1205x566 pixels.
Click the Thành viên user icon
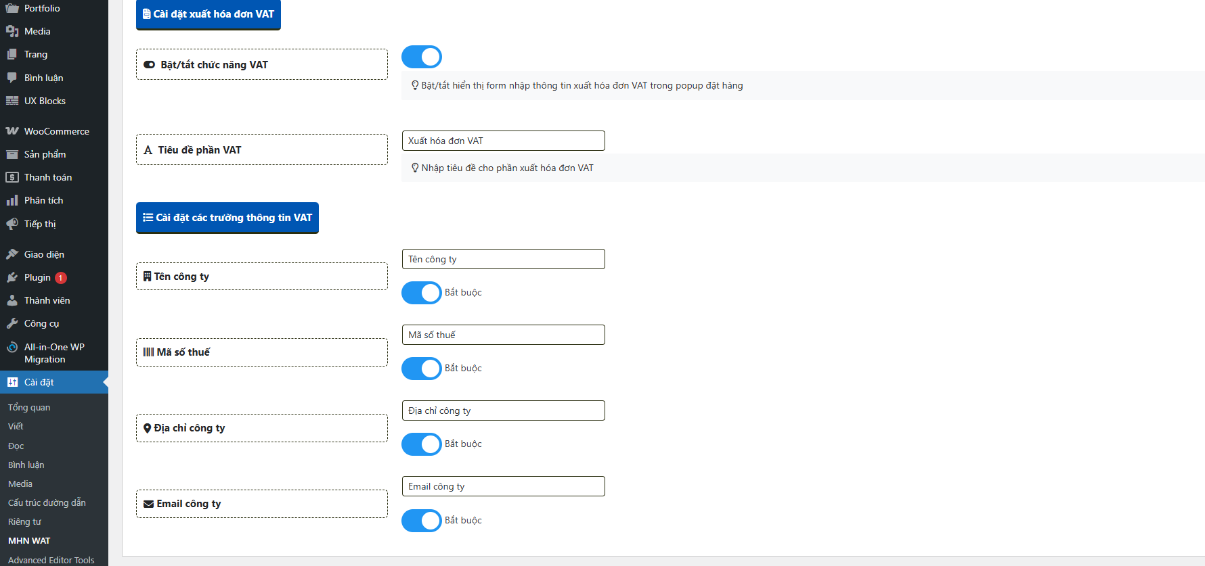pos(12,300)
